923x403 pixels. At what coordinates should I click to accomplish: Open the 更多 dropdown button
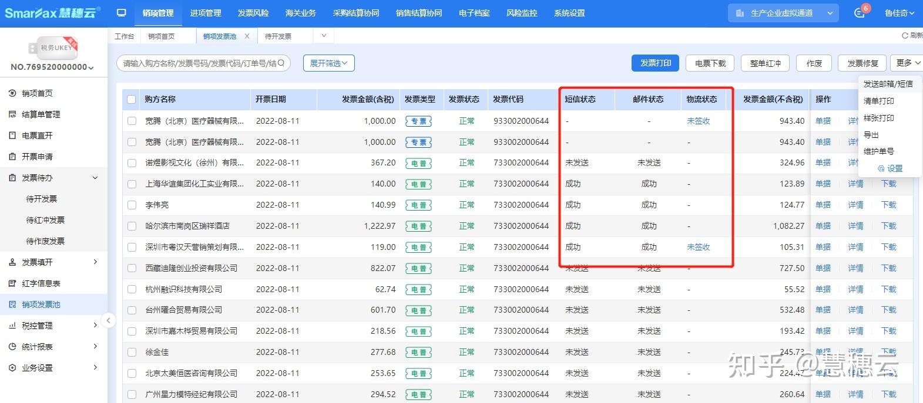click(x=908, y=63)
